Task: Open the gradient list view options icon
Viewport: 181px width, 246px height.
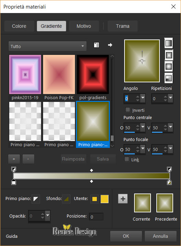Action: (96, 45)
